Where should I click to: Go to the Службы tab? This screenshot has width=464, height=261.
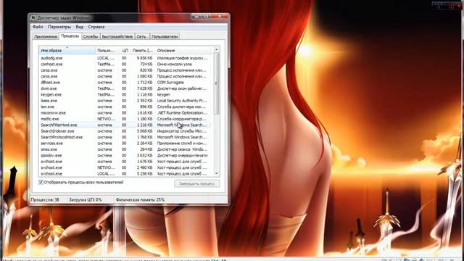tap(91, 37)
